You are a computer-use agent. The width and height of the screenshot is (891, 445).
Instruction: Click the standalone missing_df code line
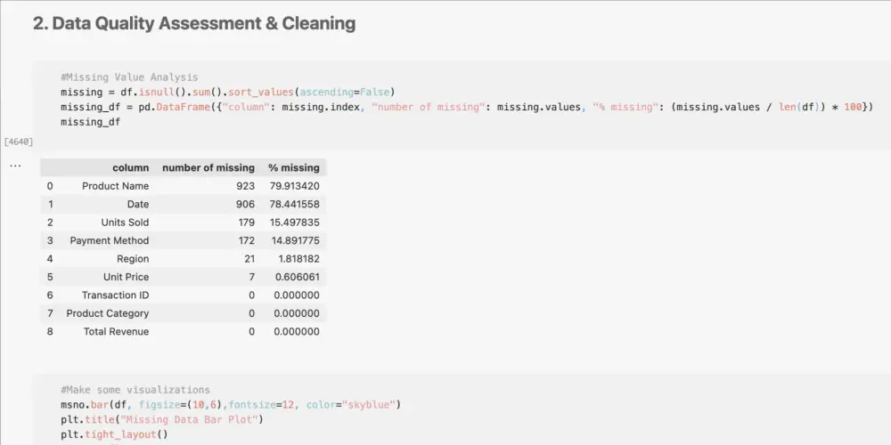(90, 122)
